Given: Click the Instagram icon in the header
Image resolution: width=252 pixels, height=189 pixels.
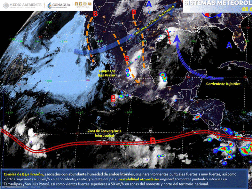Looking at the screenshot, I should click(x=85, y=4).
